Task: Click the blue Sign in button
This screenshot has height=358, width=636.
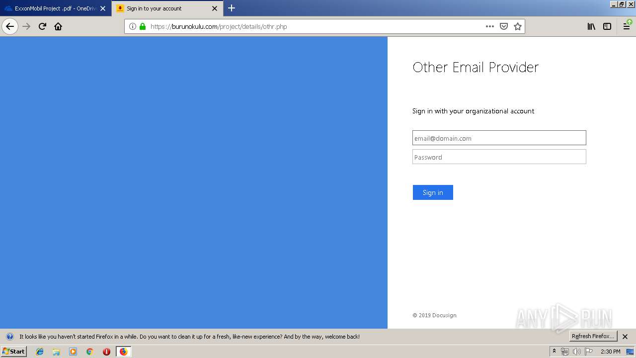Action: pyautogui.click(x=433, y=192)
